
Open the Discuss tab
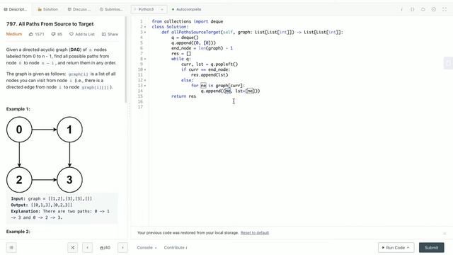coord(79,9)
